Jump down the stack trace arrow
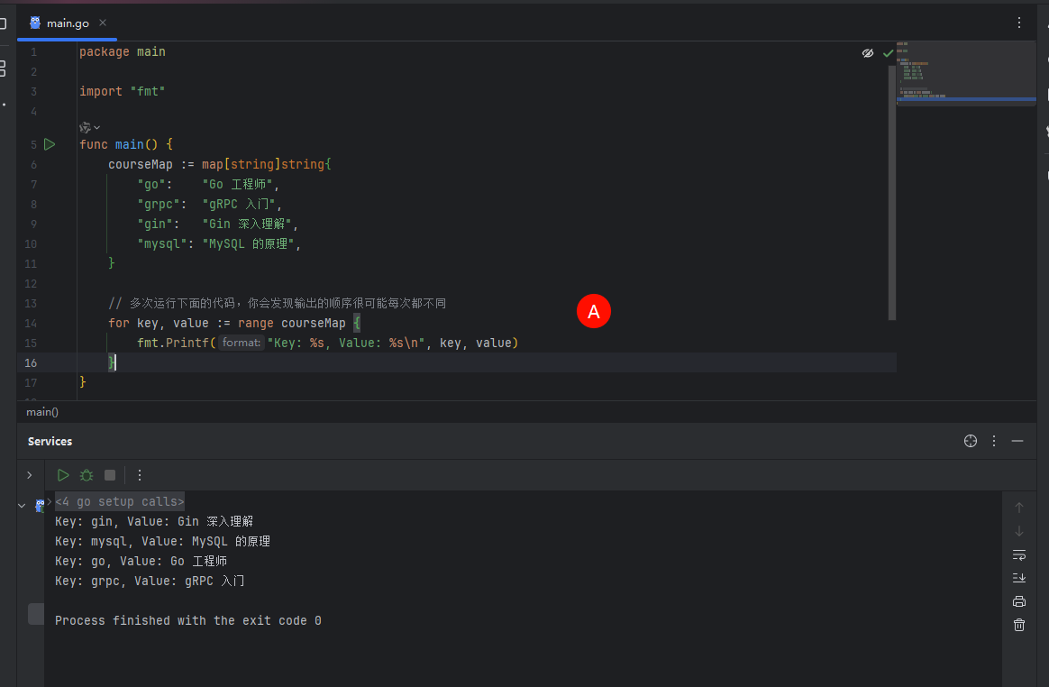1049x687 pixels. (1019, 531)
